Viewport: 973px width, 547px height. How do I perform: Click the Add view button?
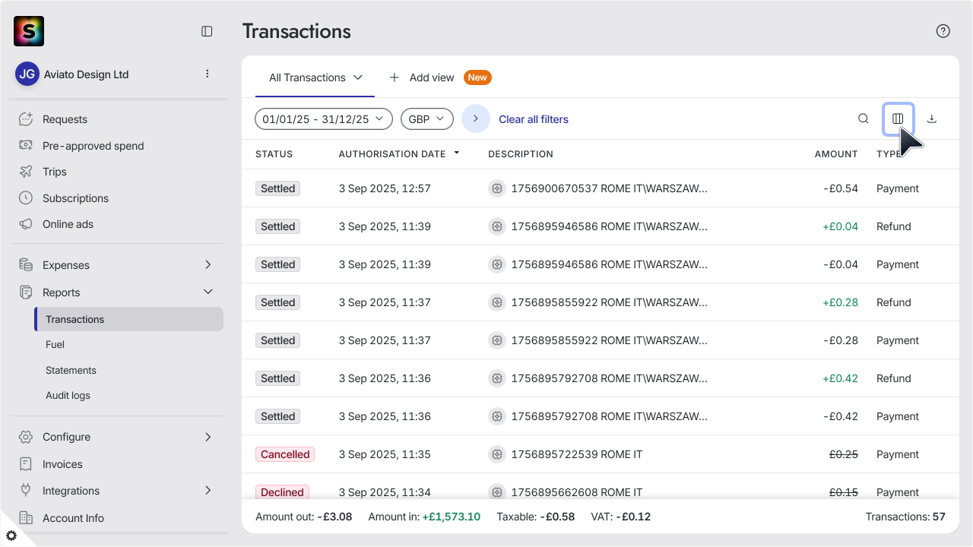point(422,77)
